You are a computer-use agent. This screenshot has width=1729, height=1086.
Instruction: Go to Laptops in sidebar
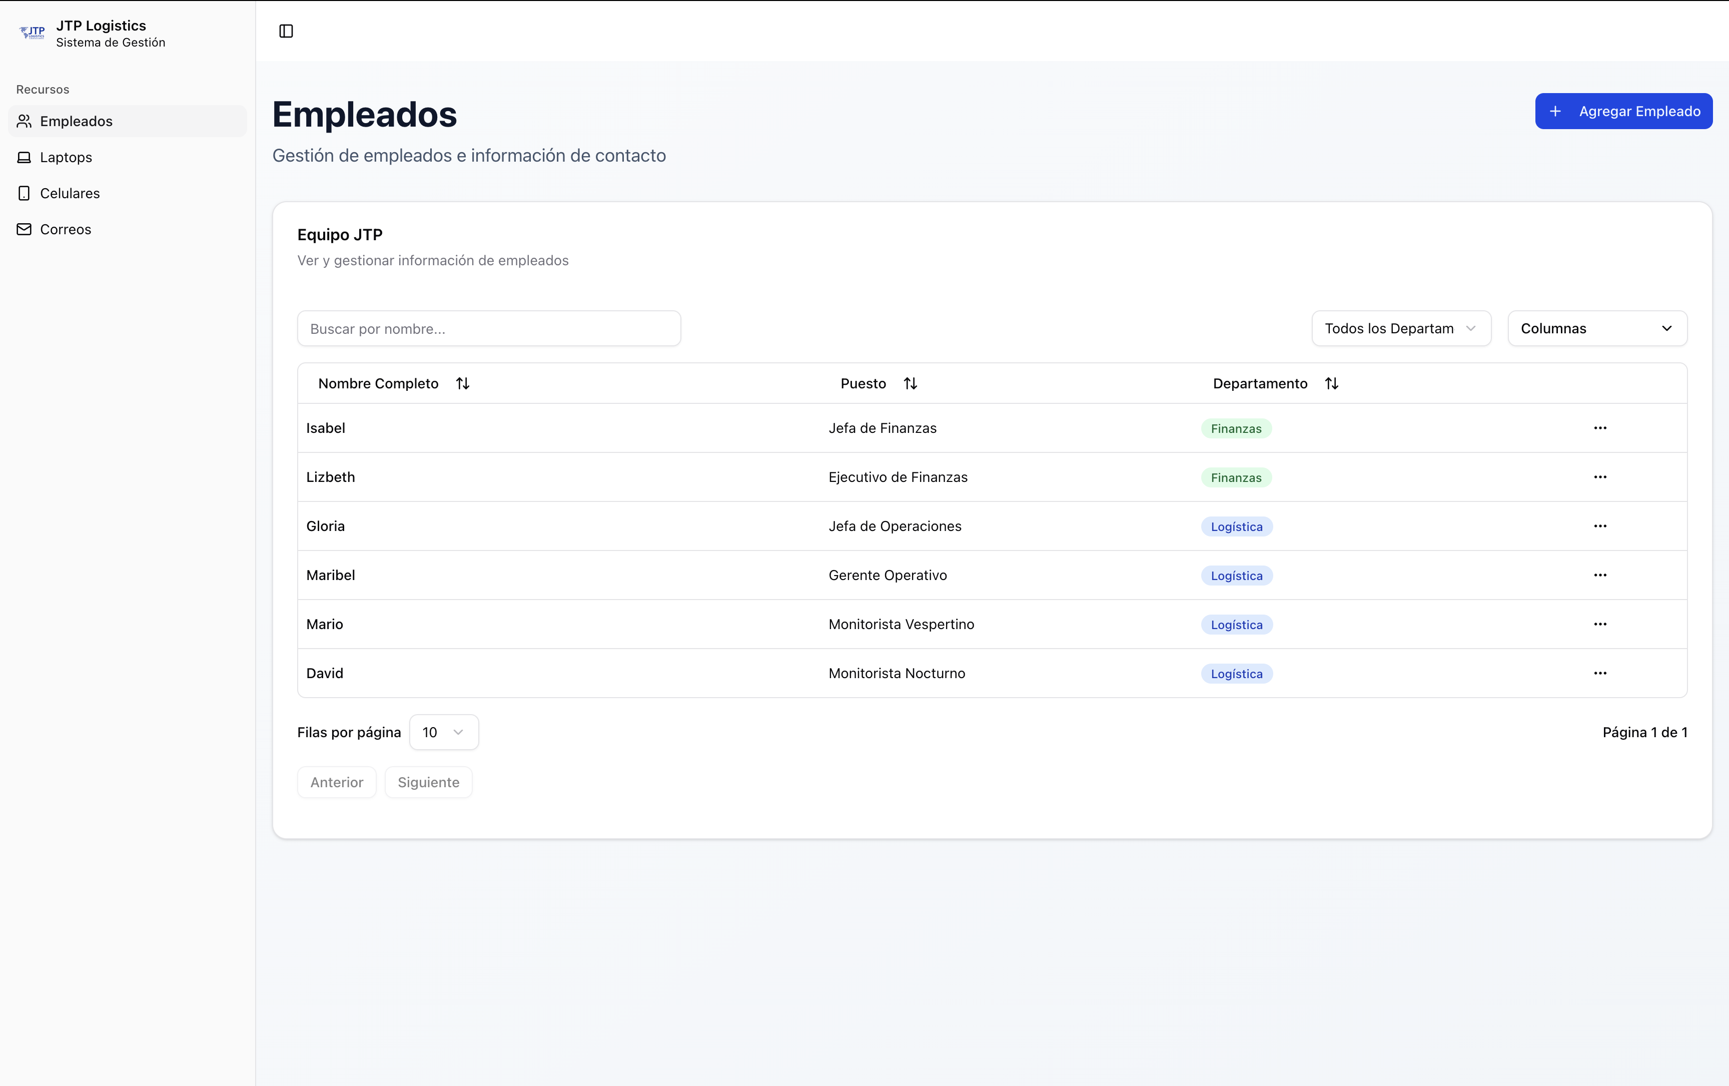click(66, 157)
